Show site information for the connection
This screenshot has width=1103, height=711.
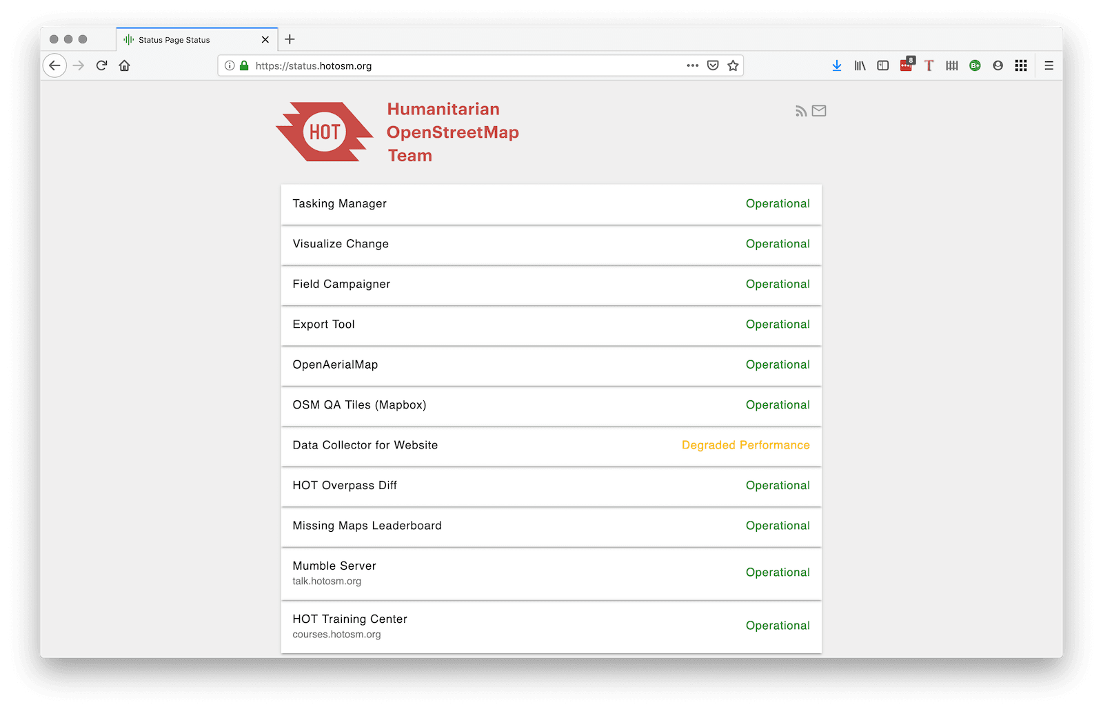coord(230,65)
